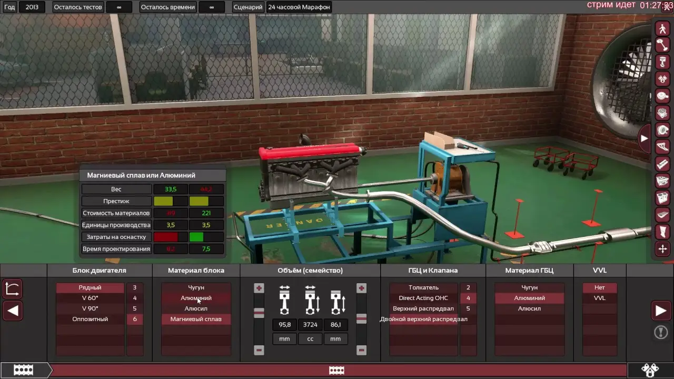This screenshot has height=379, width=674.
Task: Increase bore with left plus button
Action: coord(259,288)
